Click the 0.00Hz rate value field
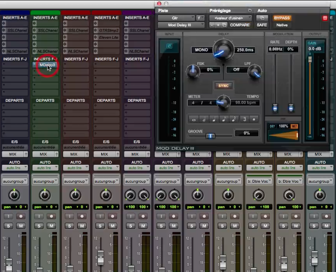Screen dimensions: 336x272 tap(276, 49)
